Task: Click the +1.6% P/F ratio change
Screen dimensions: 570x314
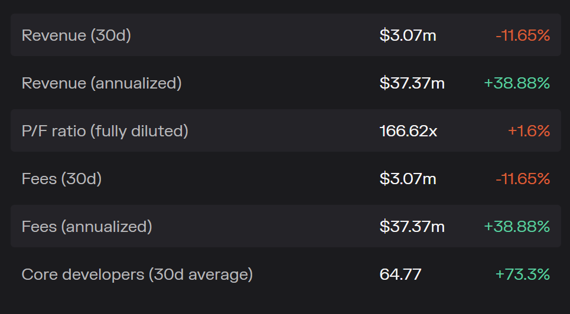Action: [529, 131]
